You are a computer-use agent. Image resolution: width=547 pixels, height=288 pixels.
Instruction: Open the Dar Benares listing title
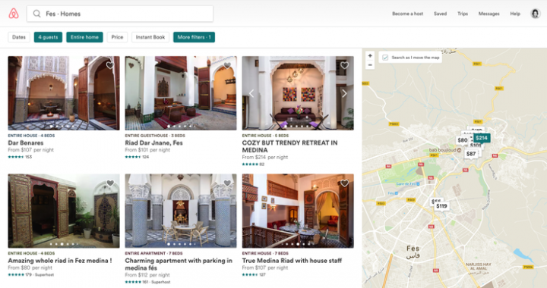click(x=26, y=143)
